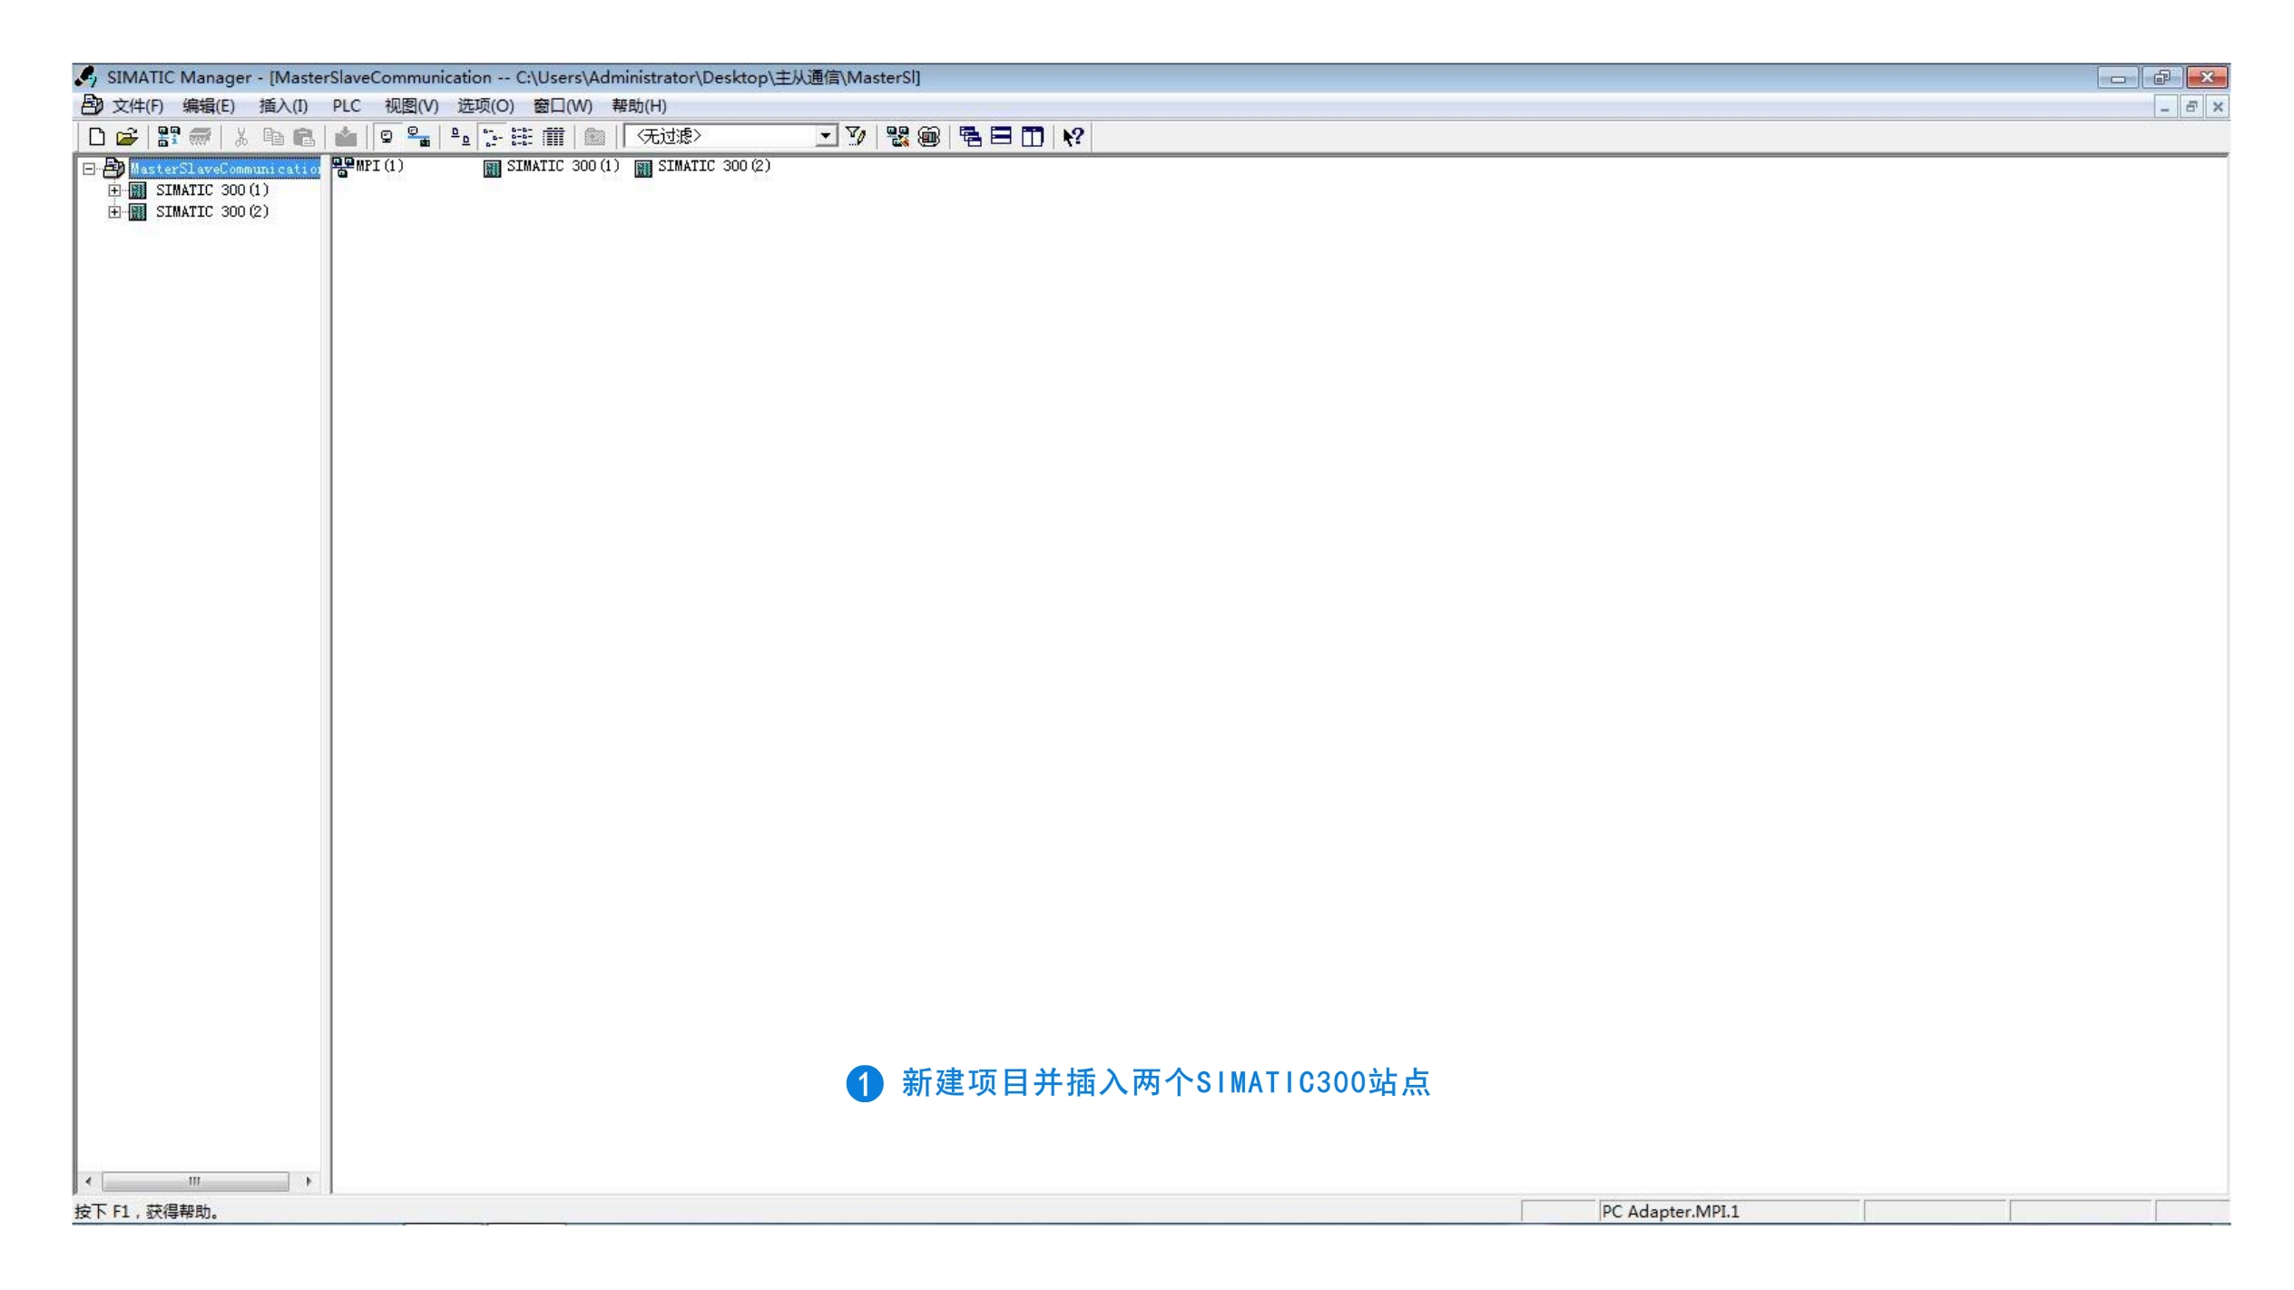Open the 视图(V) menu
This screenshot has height=1290, width=2294.
point(411,106)
